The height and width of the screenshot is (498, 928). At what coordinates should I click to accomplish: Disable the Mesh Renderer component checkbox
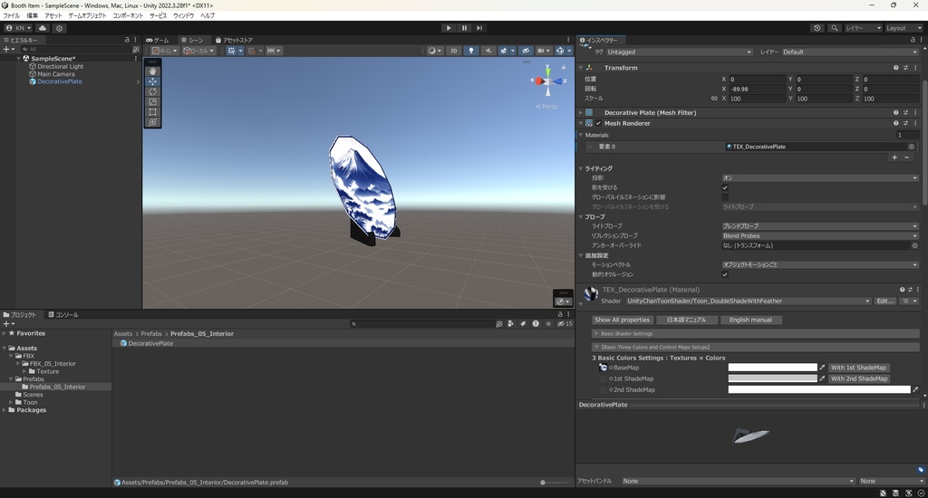[598, 123]
